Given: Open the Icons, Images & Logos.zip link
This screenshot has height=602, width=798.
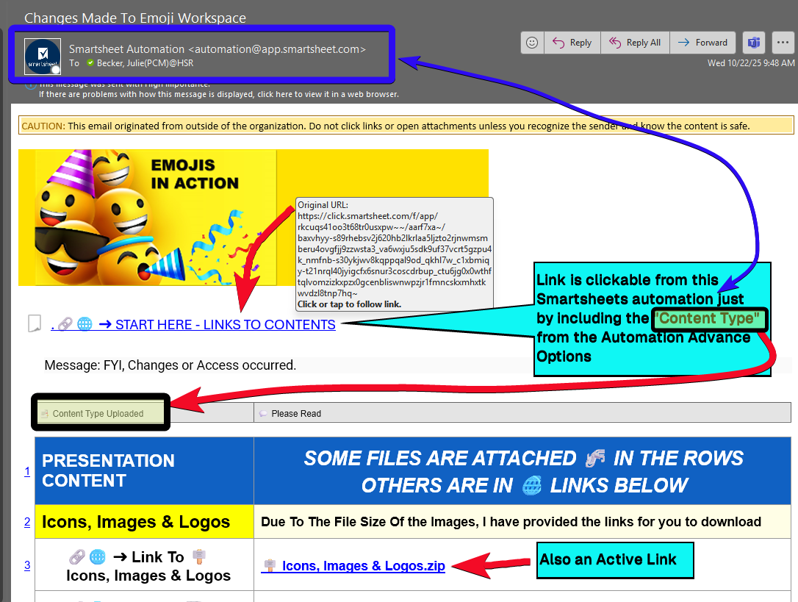Looking at the screenshot, I should [353, 566].
